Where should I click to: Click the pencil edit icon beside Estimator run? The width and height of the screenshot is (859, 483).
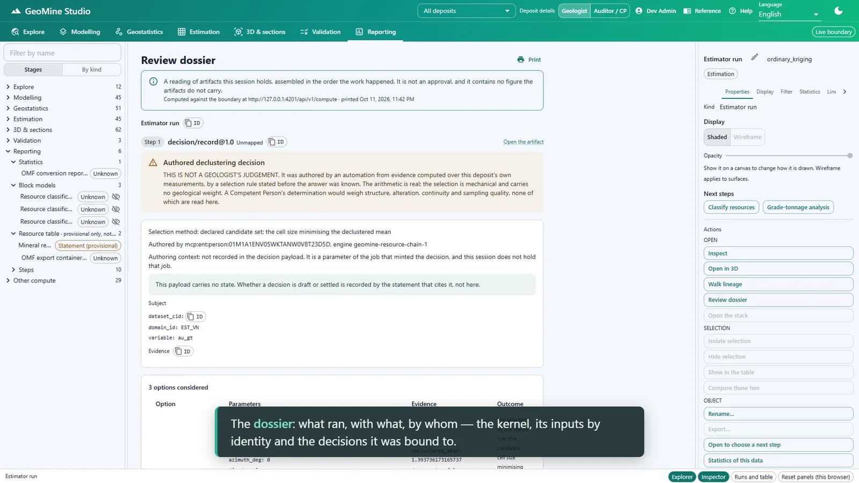click(x=754, y=57)
